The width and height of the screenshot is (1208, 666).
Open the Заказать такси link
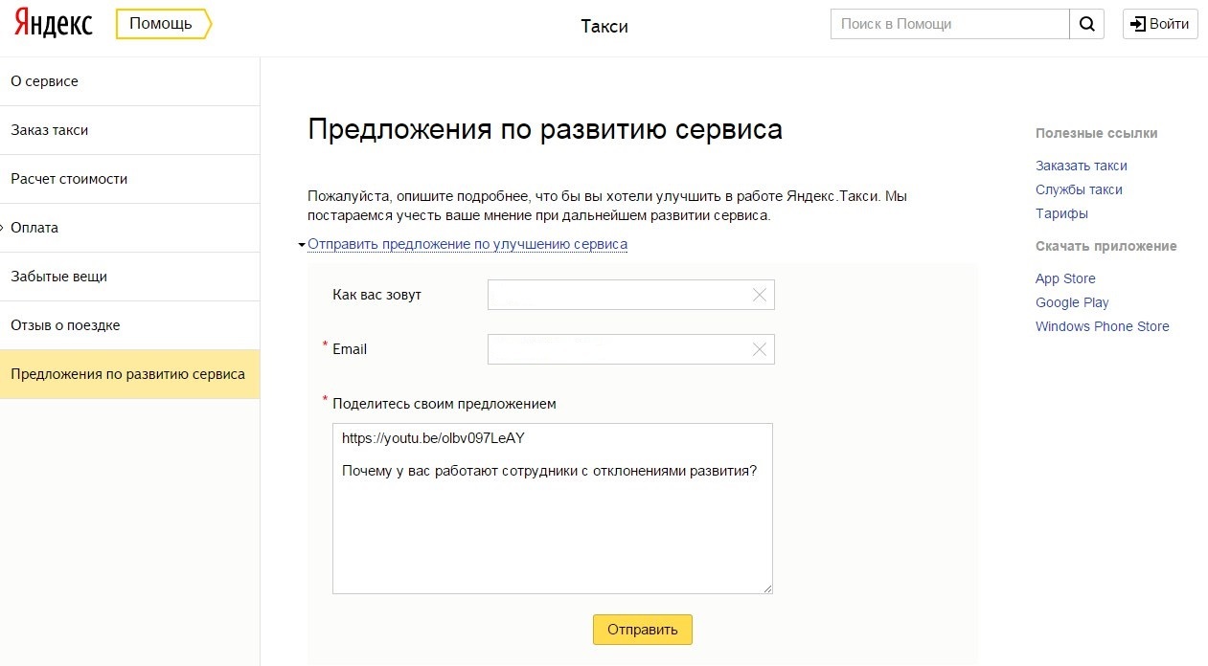coord(1081,166)
